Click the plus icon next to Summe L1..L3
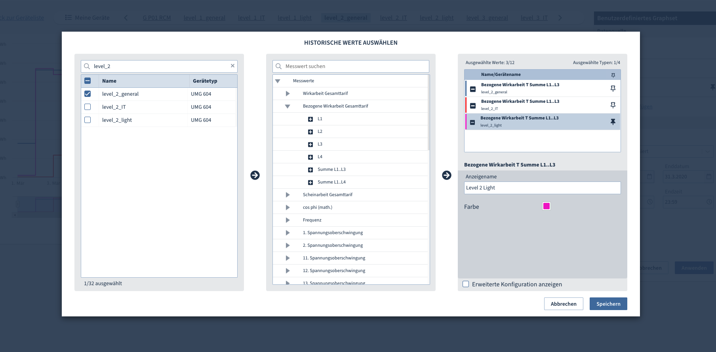716x352 pixels. (x=310, y=170)
